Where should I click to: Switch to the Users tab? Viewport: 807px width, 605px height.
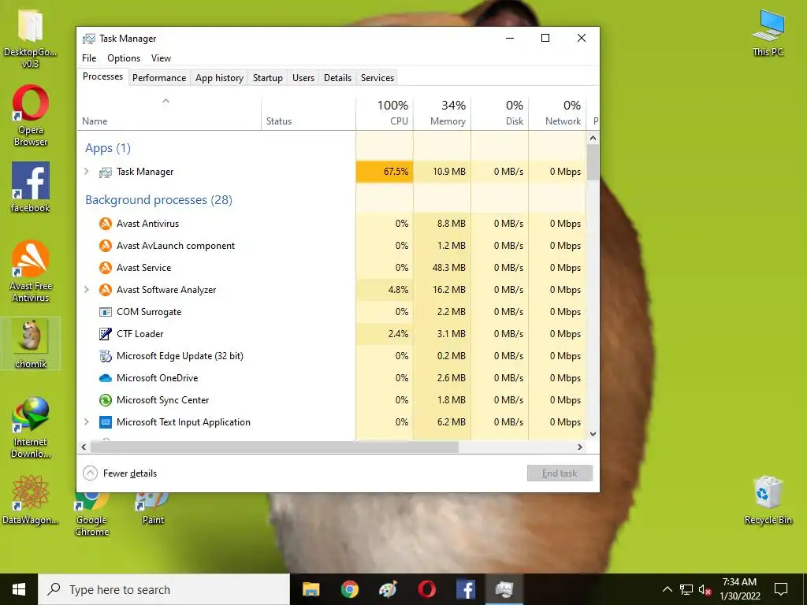pos(303,78)
